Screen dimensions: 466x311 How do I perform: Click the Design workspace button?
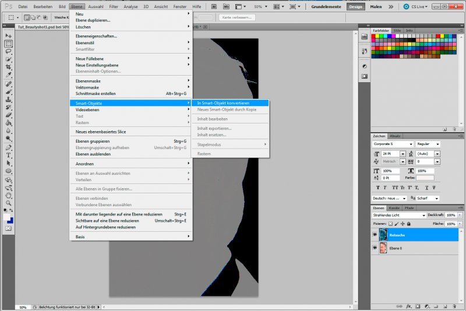click(355, 6)
